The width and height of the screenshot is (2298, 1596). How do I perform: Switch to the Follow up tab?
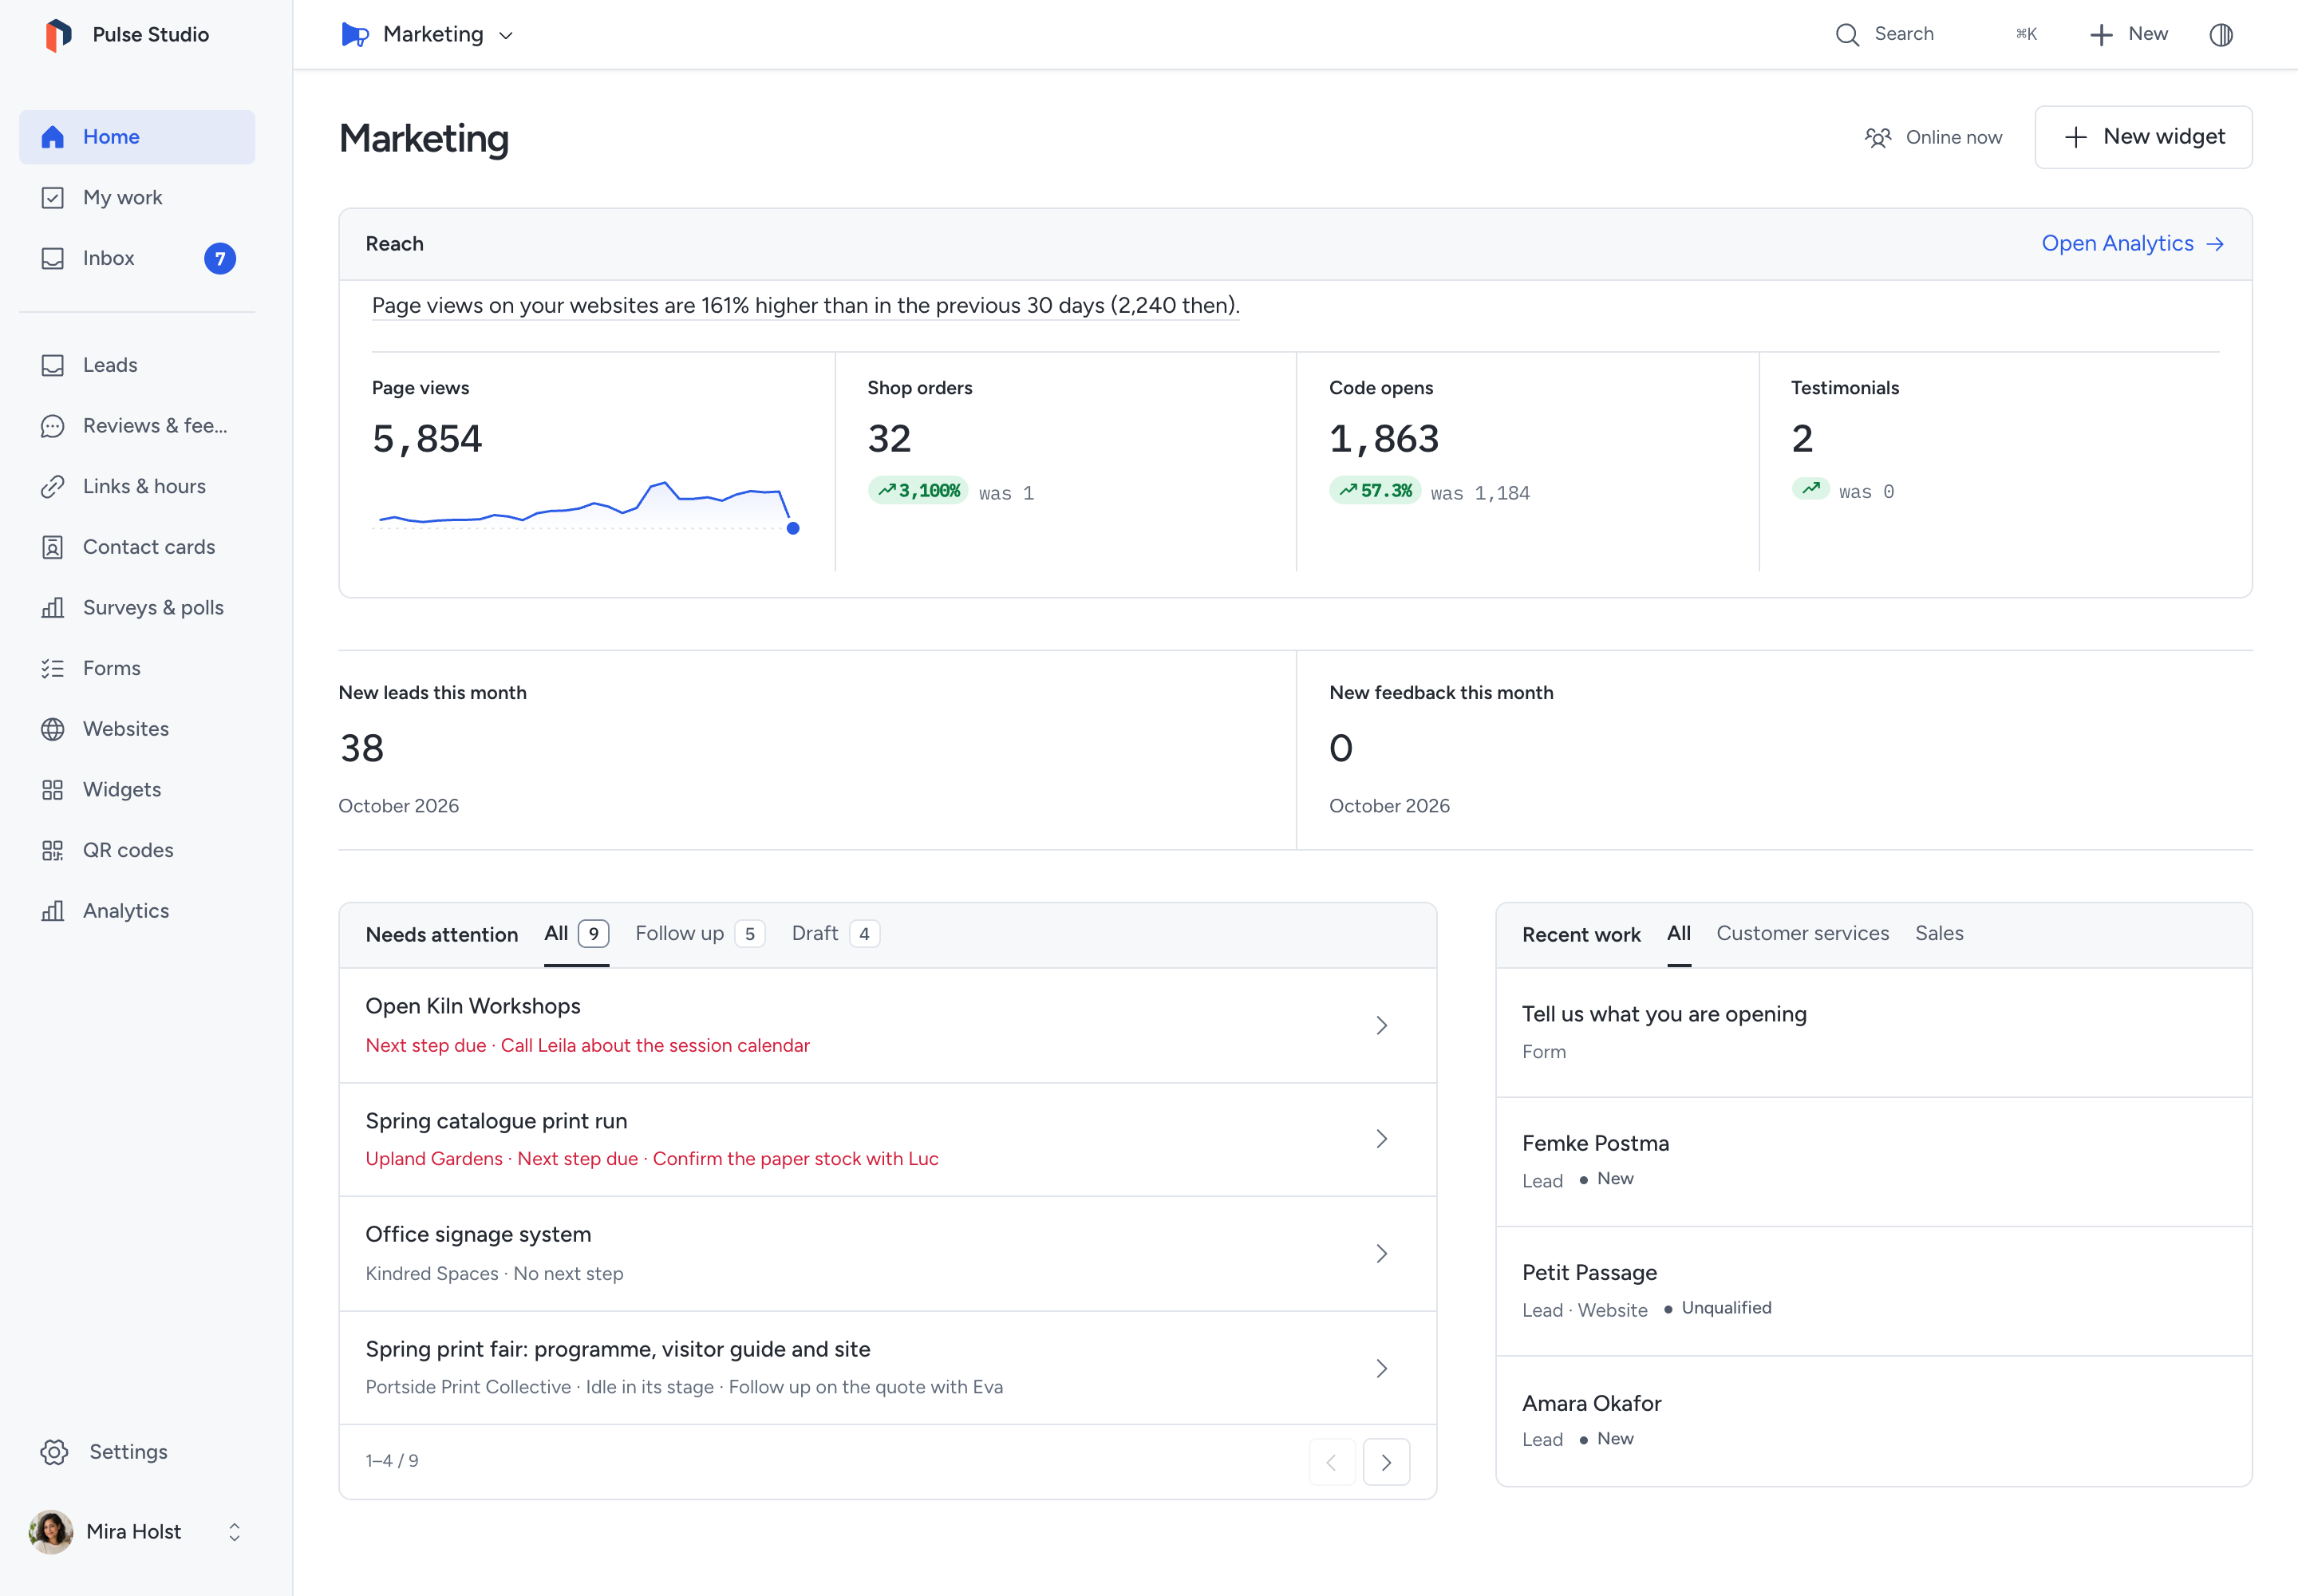click(700, 934)
